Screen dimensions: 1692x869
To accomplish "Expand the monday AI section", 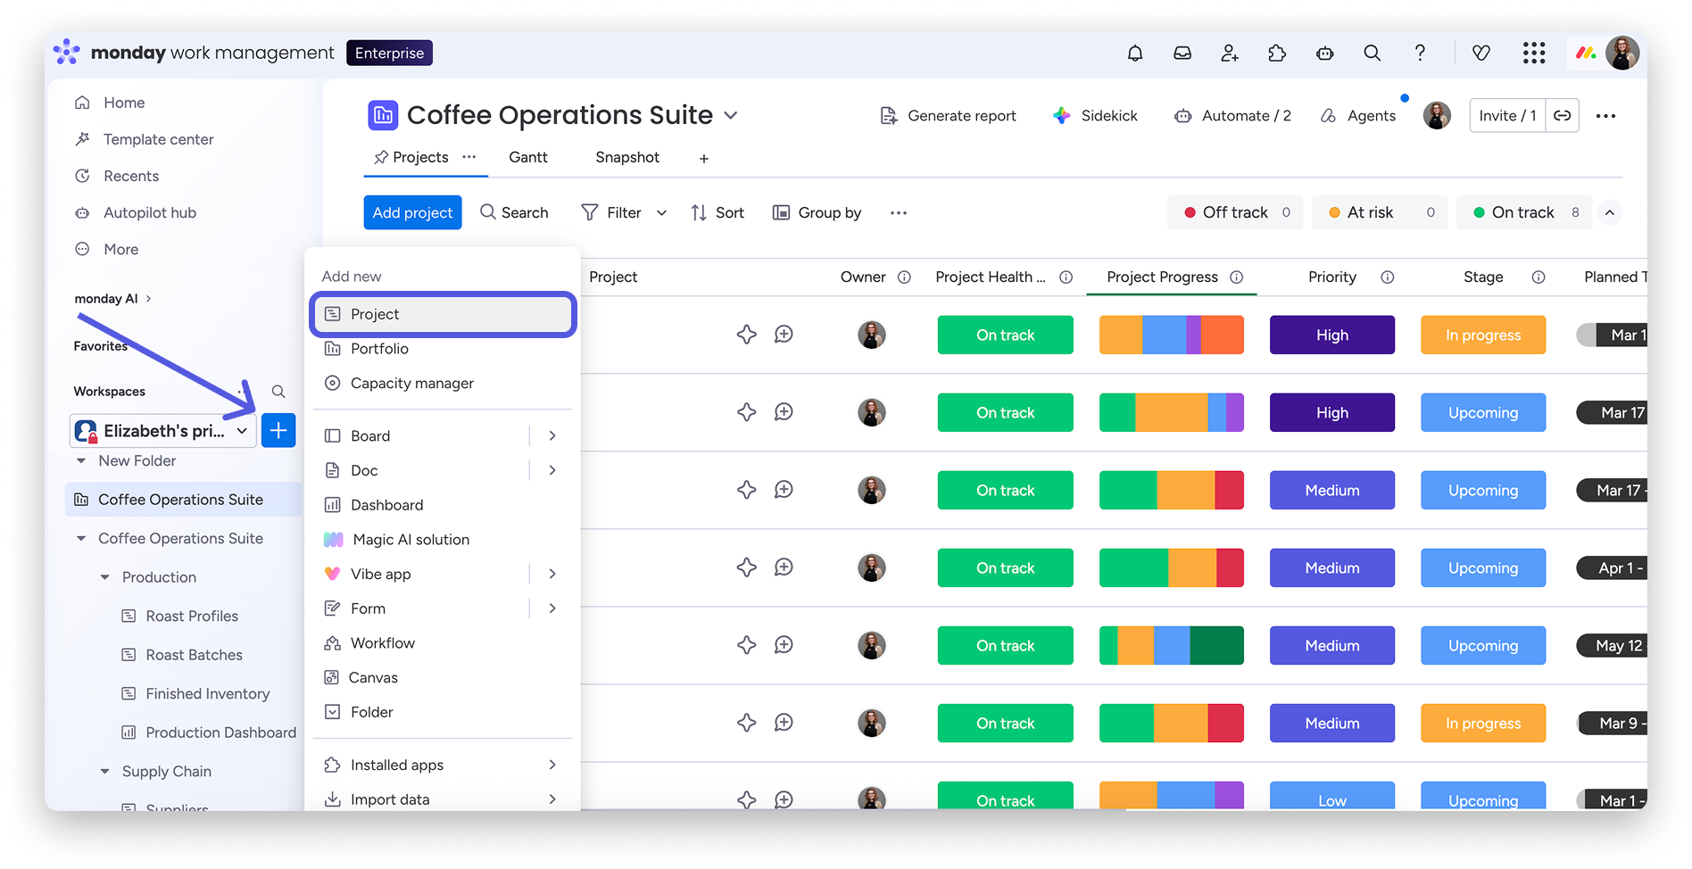I will pyautogui.click(x=148, y=299).
